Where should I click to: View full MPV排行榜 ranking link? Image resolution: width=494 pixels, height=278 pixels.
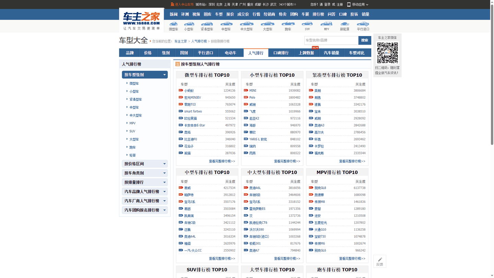(352, 258)
